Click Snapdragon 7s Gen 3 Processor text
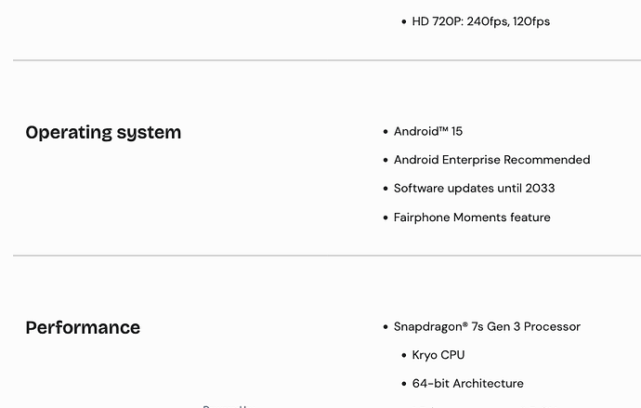Viewport: 641px width, 408px height. pos(487,327)
